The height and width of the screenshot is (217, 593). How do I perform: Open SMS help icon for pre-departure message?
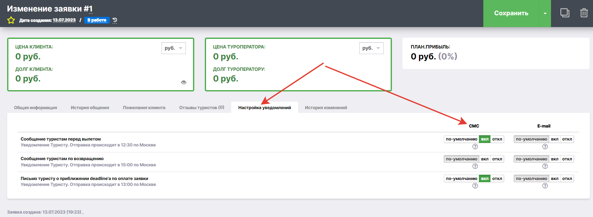(x=475, y=146)
